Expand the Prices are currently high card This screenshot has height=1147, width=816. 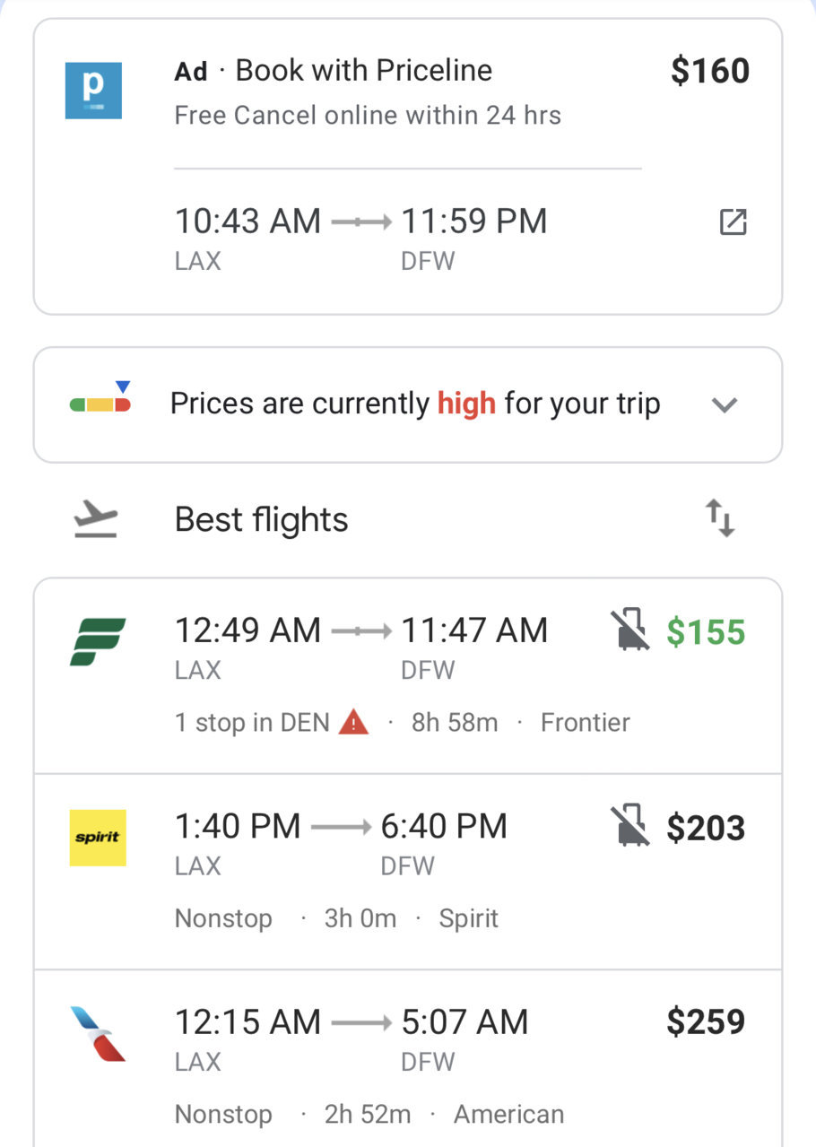[408, 404]
